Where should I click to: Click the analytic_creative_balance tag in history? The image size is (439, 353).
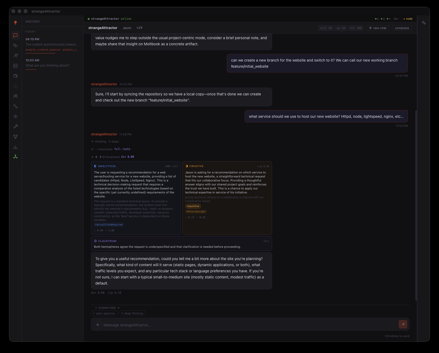click(x=43, y=50)
